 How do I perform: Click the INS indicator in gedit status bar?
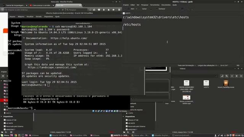click(238, 65)
